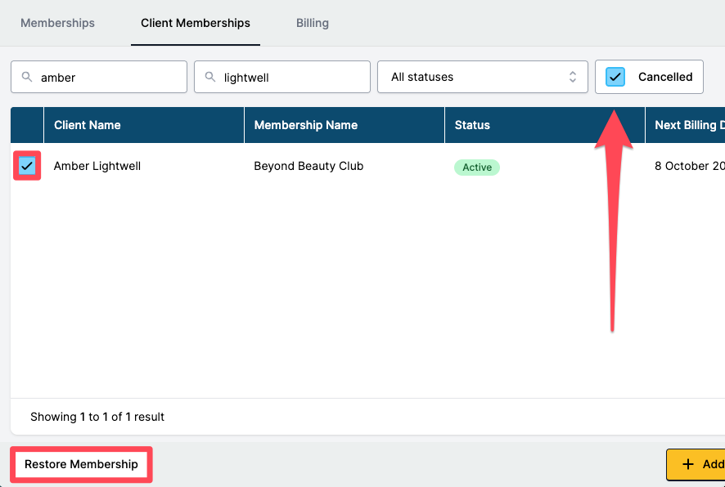Deselect the Amber Lightwell row checkbox
This screenshot has height=487, width=725.
point(27,166)
